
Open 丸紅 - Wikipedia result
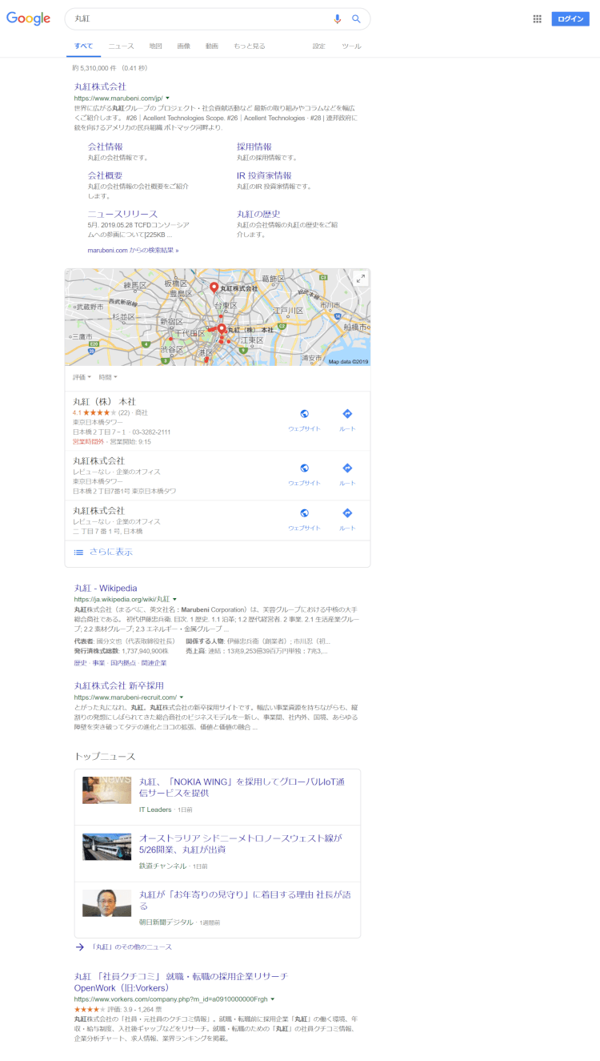(x=106, y=588)
